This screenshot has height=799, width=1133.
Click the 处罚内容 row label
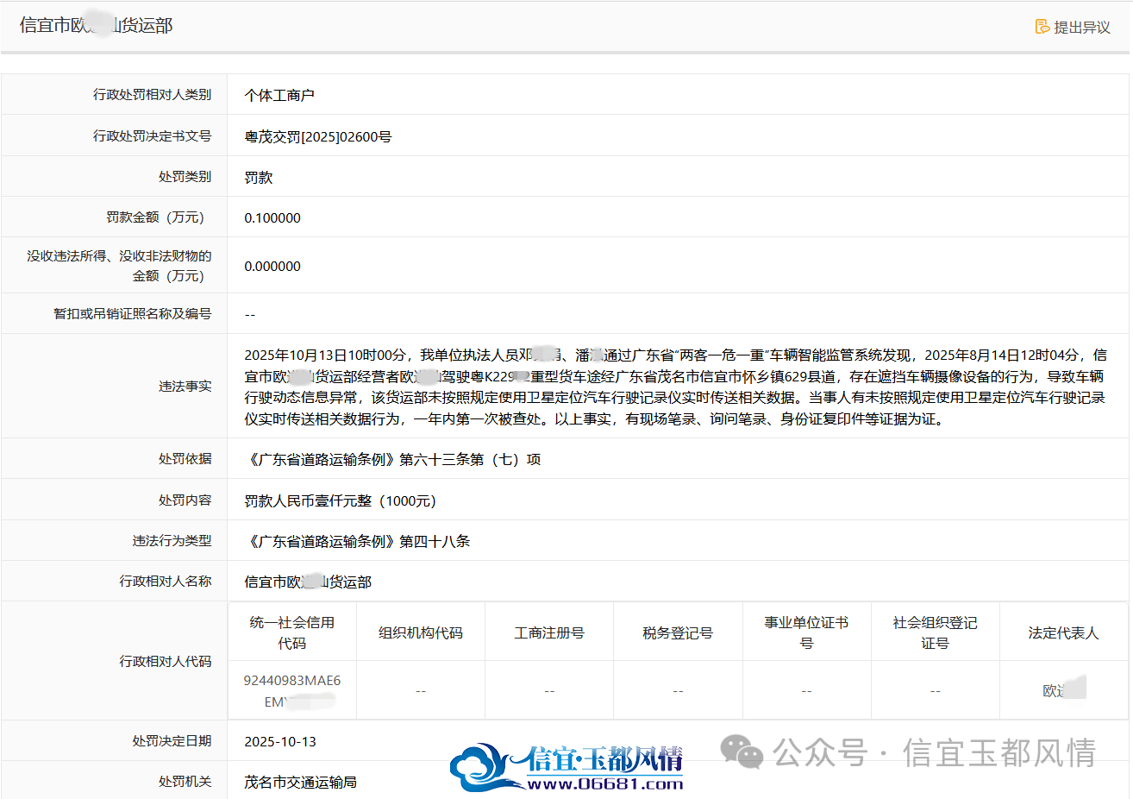click(x=185, y=500)
